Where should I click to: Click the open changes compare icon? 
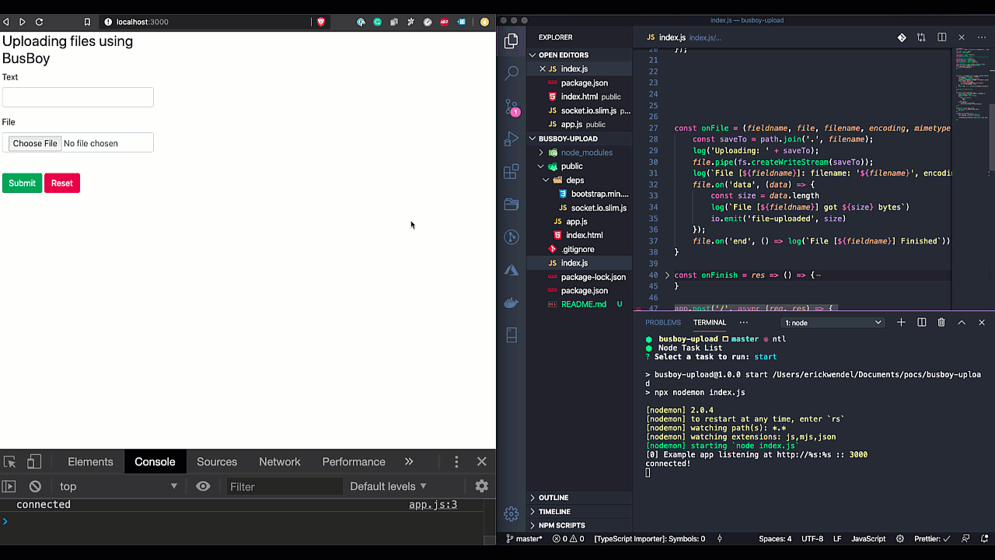(921, 37)
